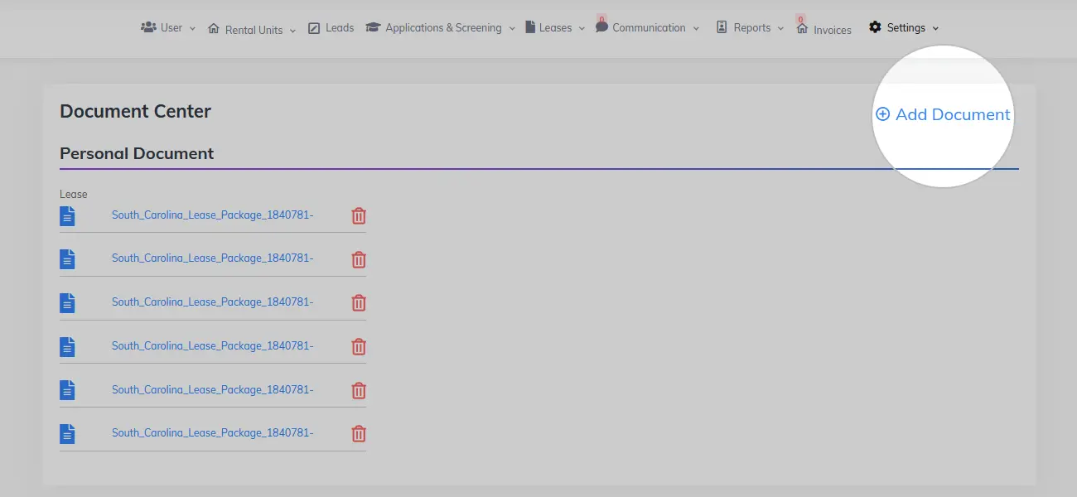This screenshot has width=1077, height=497.
Task: Open the Invoices menu item
Action: click(824, 29)
